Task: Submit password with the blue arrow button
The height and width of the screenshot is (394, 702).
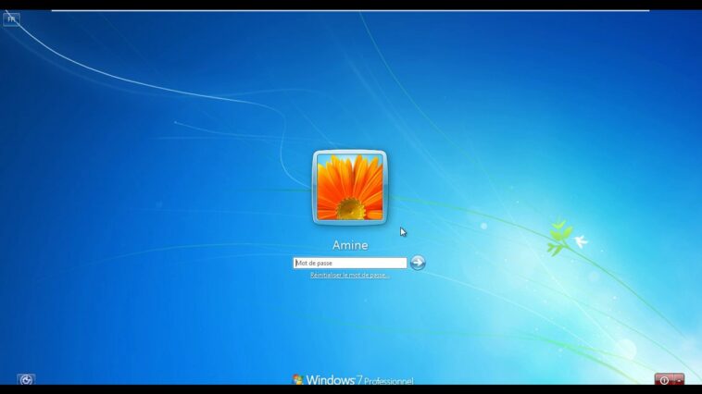Action: (418, 263)
